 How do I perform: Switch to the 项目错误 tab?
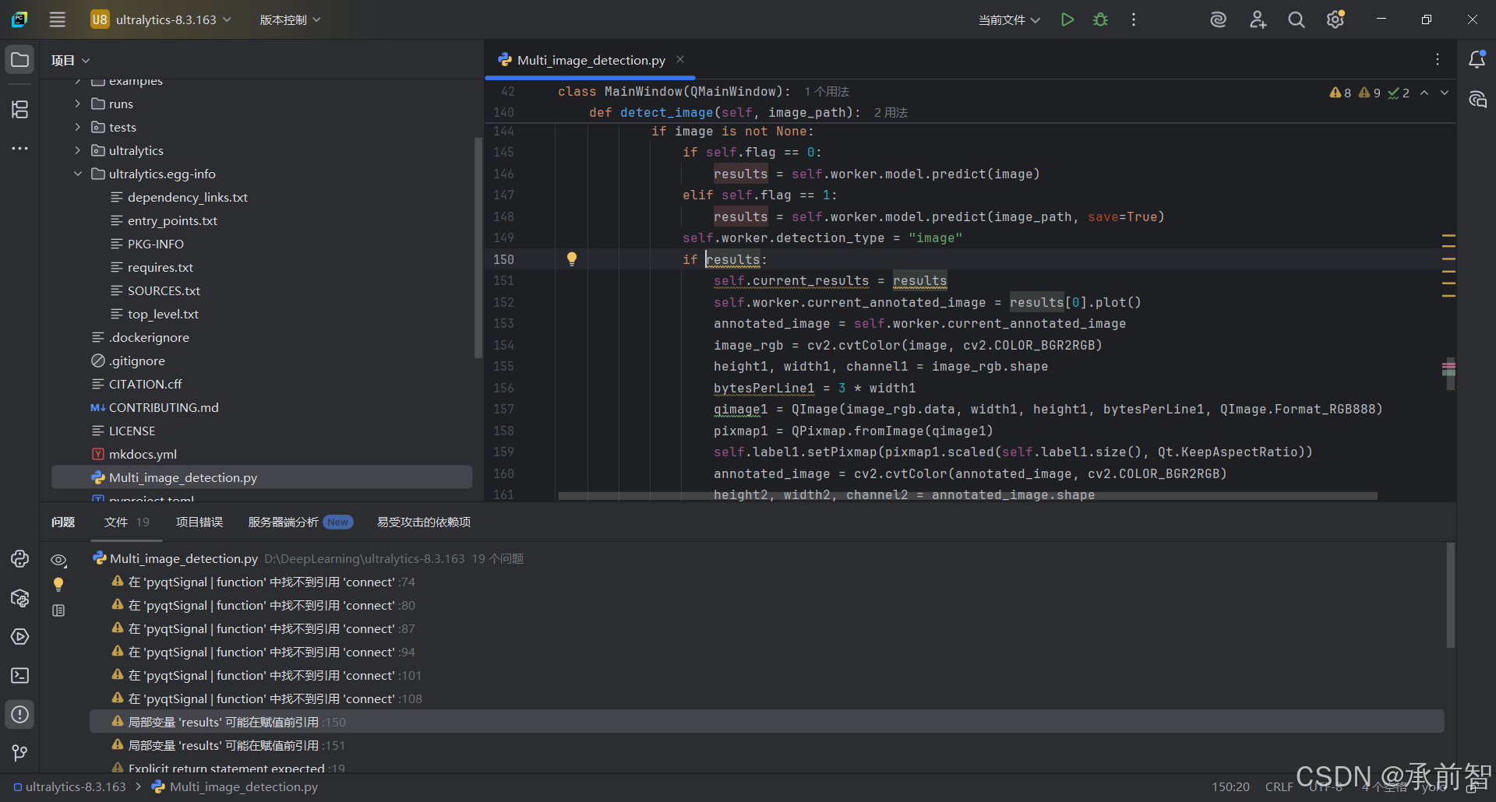tap(199, 522)
